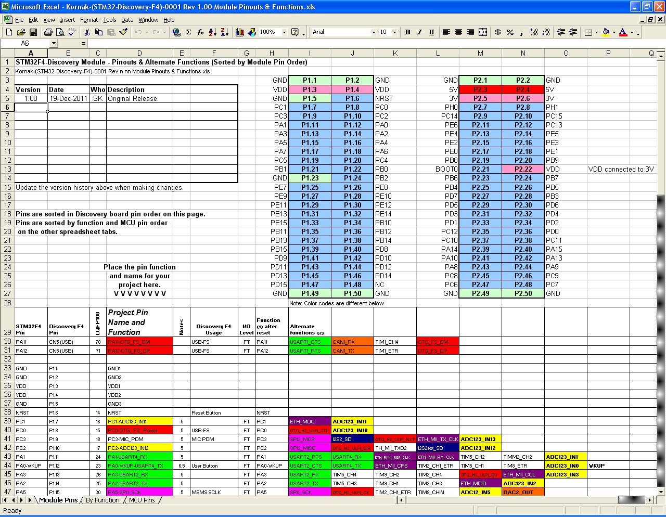666x517 pixels.
Task: Print the sheet using printer icon
Action: (48, 32)
